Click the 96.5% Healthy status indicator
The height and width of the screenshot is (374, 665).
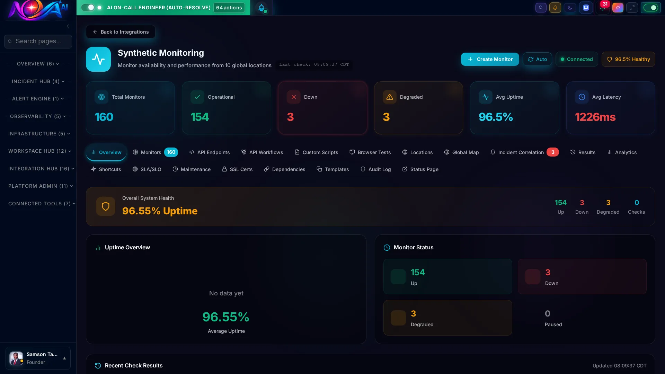628,59
